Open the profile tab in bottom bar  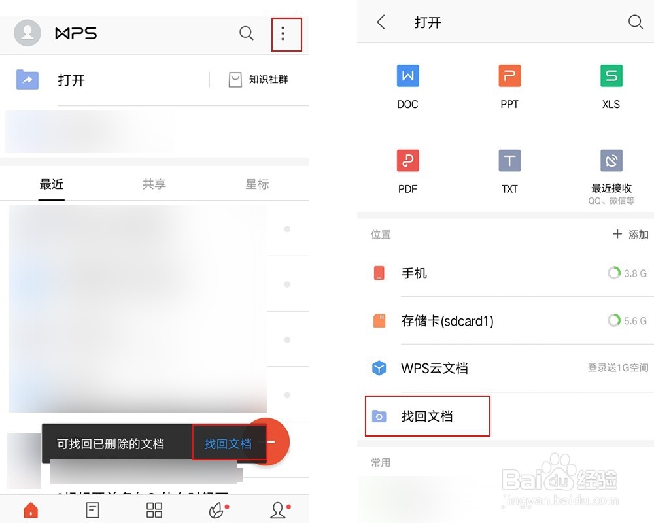point(278,510)
